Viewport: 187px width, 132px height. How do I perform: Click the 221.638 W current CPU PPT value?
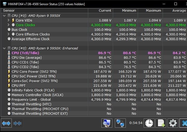click(x=102, y=86)
